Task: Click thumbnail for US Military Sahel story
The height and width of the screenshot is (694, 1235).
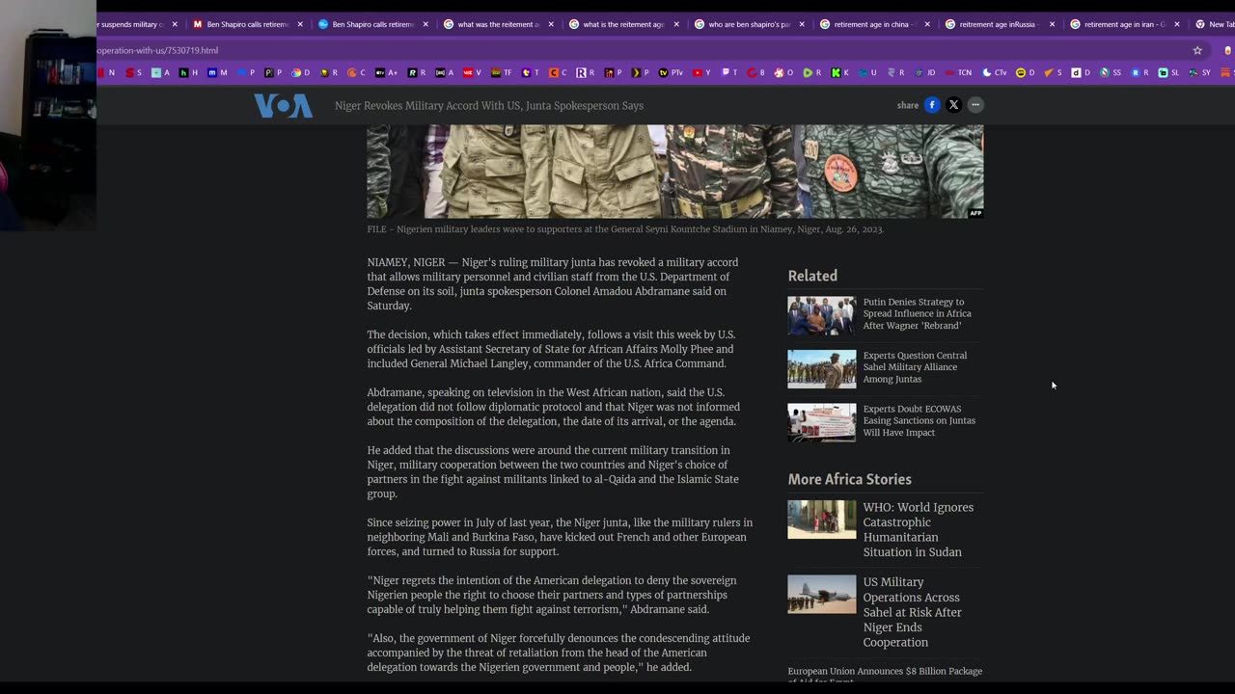Action: pyautogui.click(x=821, y=595)
